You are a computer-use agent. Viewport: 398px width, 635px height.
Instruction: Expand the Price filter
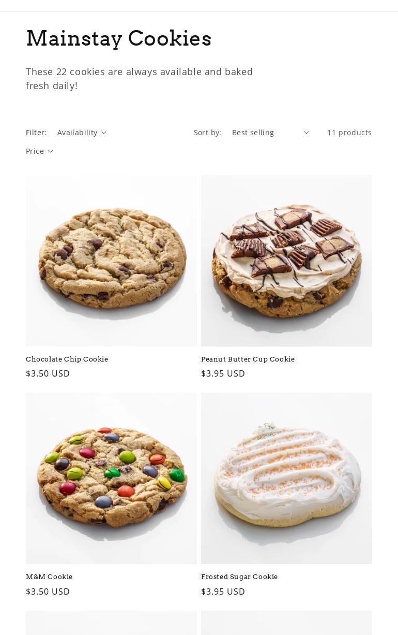coord(39,151)
